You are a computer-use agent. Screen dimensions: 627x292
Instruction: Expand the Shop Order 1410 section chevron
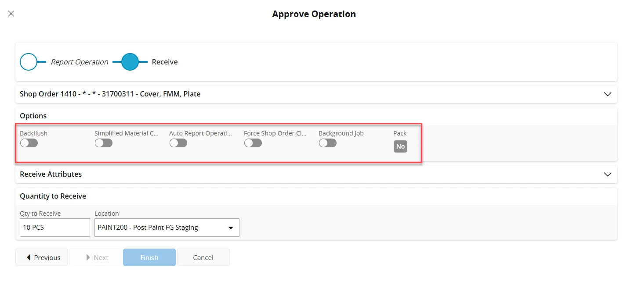[608, 94]
